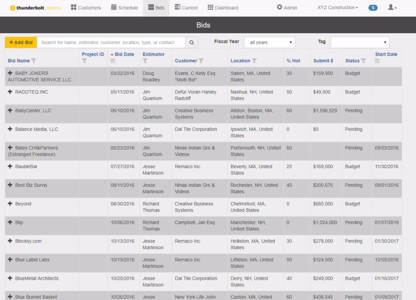Click the Bid Name column filter icon
Viewport: 416px width, 300px height.
pos(34,61)
